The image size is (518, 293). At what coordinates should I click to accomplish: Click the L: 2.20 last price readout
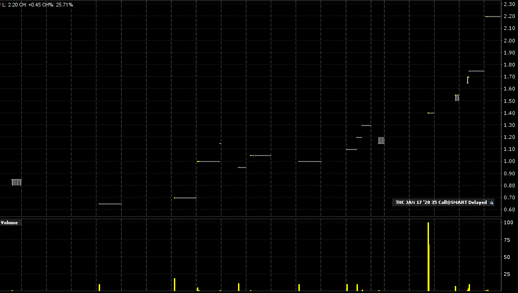click(10, 5)
